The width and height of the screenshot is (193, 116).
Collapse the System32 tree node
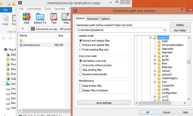point(150,37)
